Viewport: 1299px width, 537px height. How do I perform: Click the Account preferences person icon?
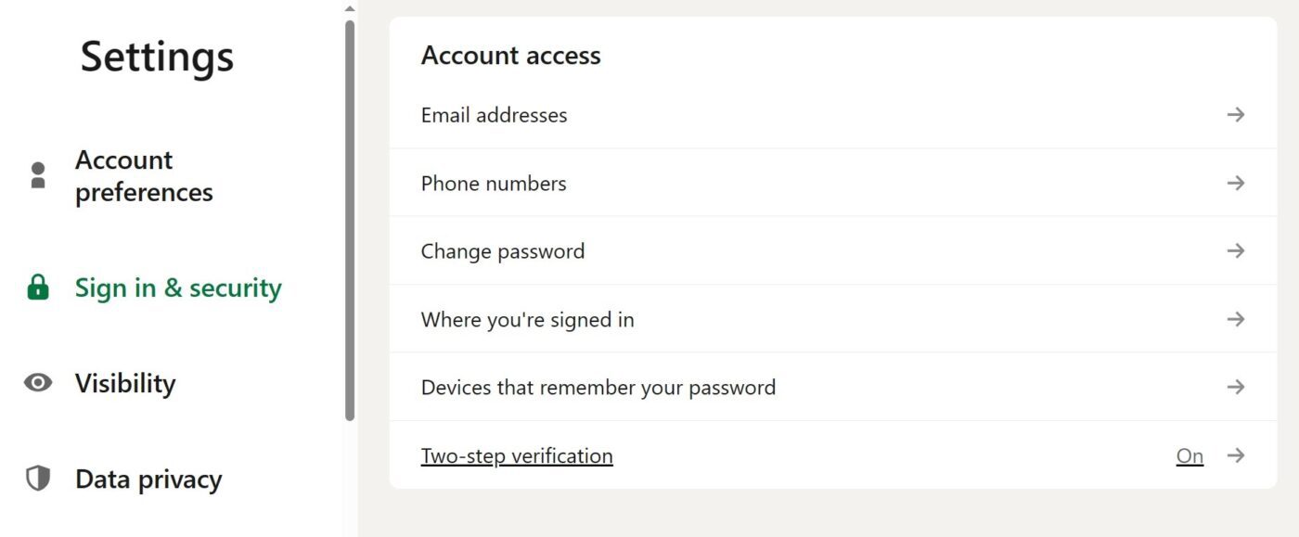point(38,175)
